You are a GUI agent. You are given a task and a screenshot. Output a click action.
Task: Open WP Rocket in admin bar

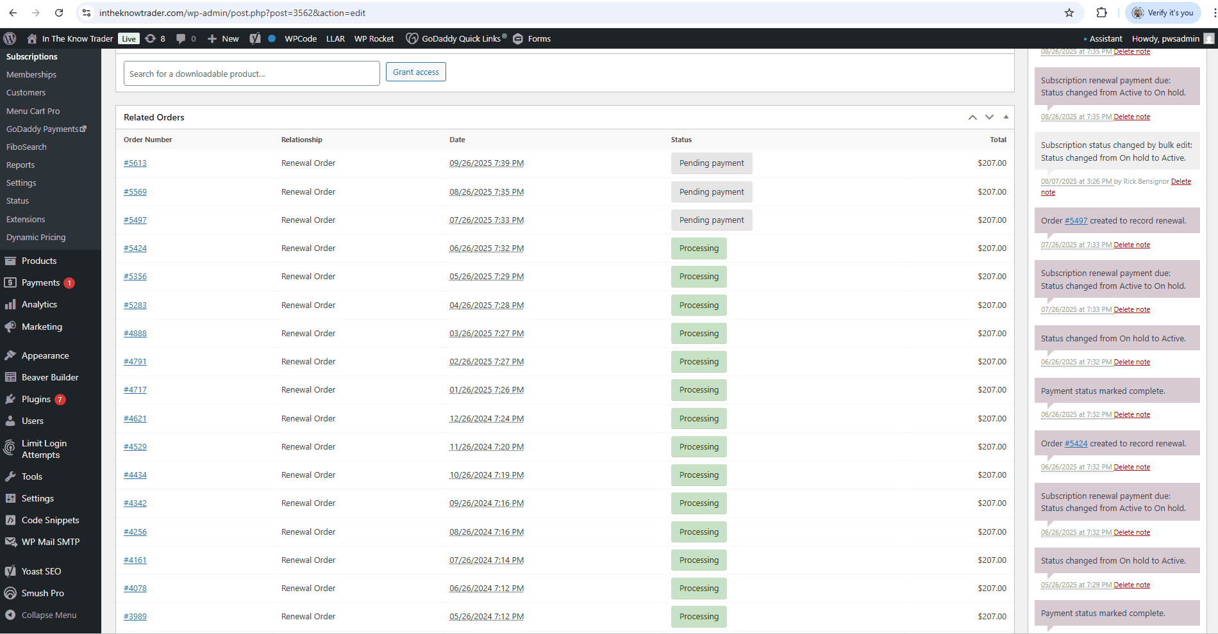tap(374, 38)
